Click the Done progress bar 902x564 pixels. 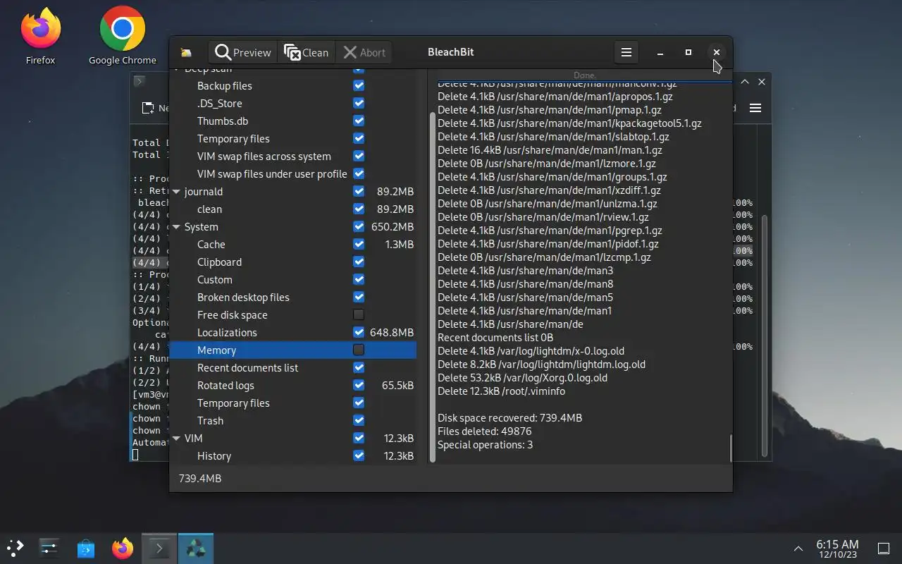(x=583, y=76)
